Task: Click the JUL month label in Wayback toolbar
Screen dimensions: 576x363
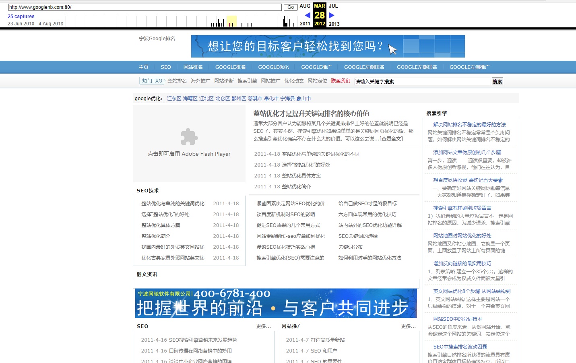Action: [333, 6]
